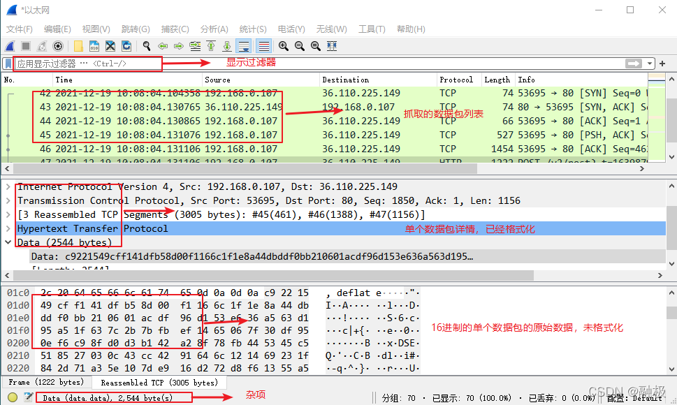
Task: Open the 分析(A) menu
Action: click(x=214, y=29)
